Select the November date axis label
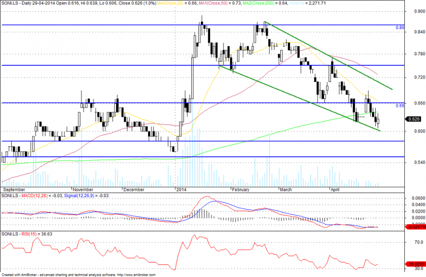The image size is (426, 277). click(83, 189)
